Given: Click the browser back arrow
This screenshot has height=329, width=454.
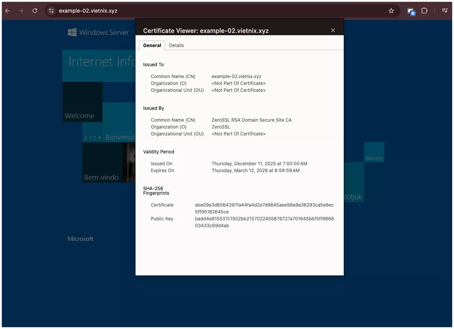Looking at the screenshot, I should coord(7,11).
